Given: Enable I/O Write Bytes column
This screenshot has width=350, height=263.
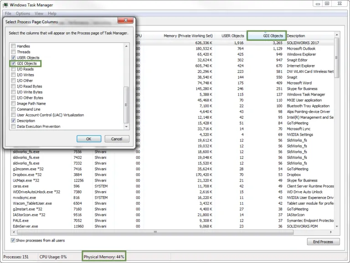Looking at the screenshot, I should pos(13,92).
